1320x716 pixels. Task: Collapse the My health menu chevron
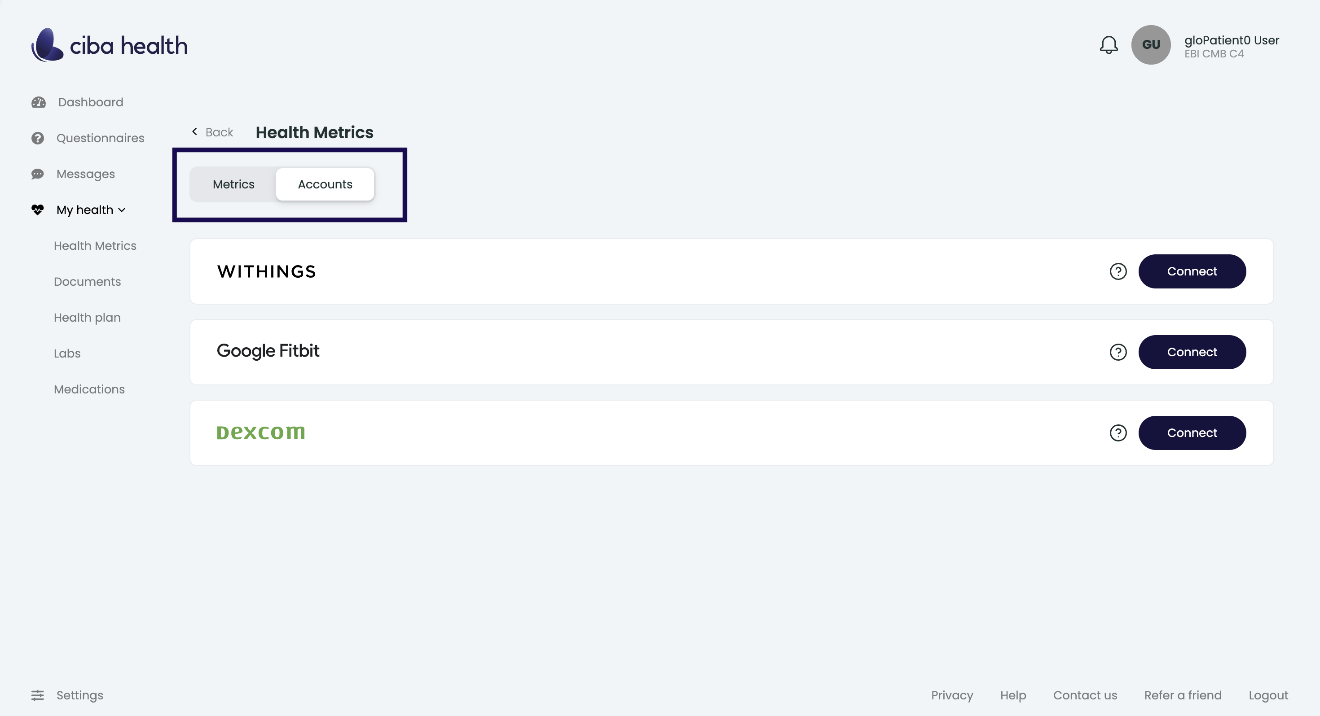(122, 210)
